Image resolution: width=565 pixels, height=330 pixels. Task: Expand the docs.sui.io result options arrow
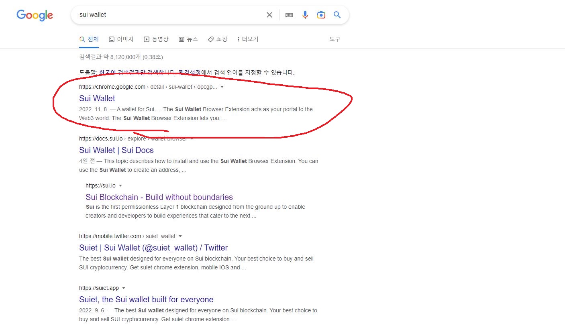(192, 139)
